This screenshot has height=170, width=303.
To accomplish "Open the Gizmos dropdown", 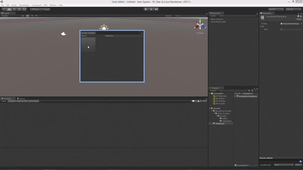I will point(169,16).
